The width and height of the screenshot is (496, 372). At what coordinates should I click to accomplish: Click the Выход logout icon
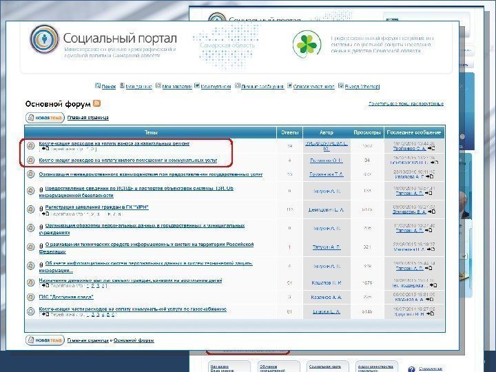341,85
